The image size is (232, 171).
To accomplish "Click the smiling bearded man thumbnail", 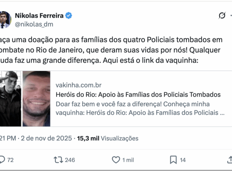I will 36,98.
